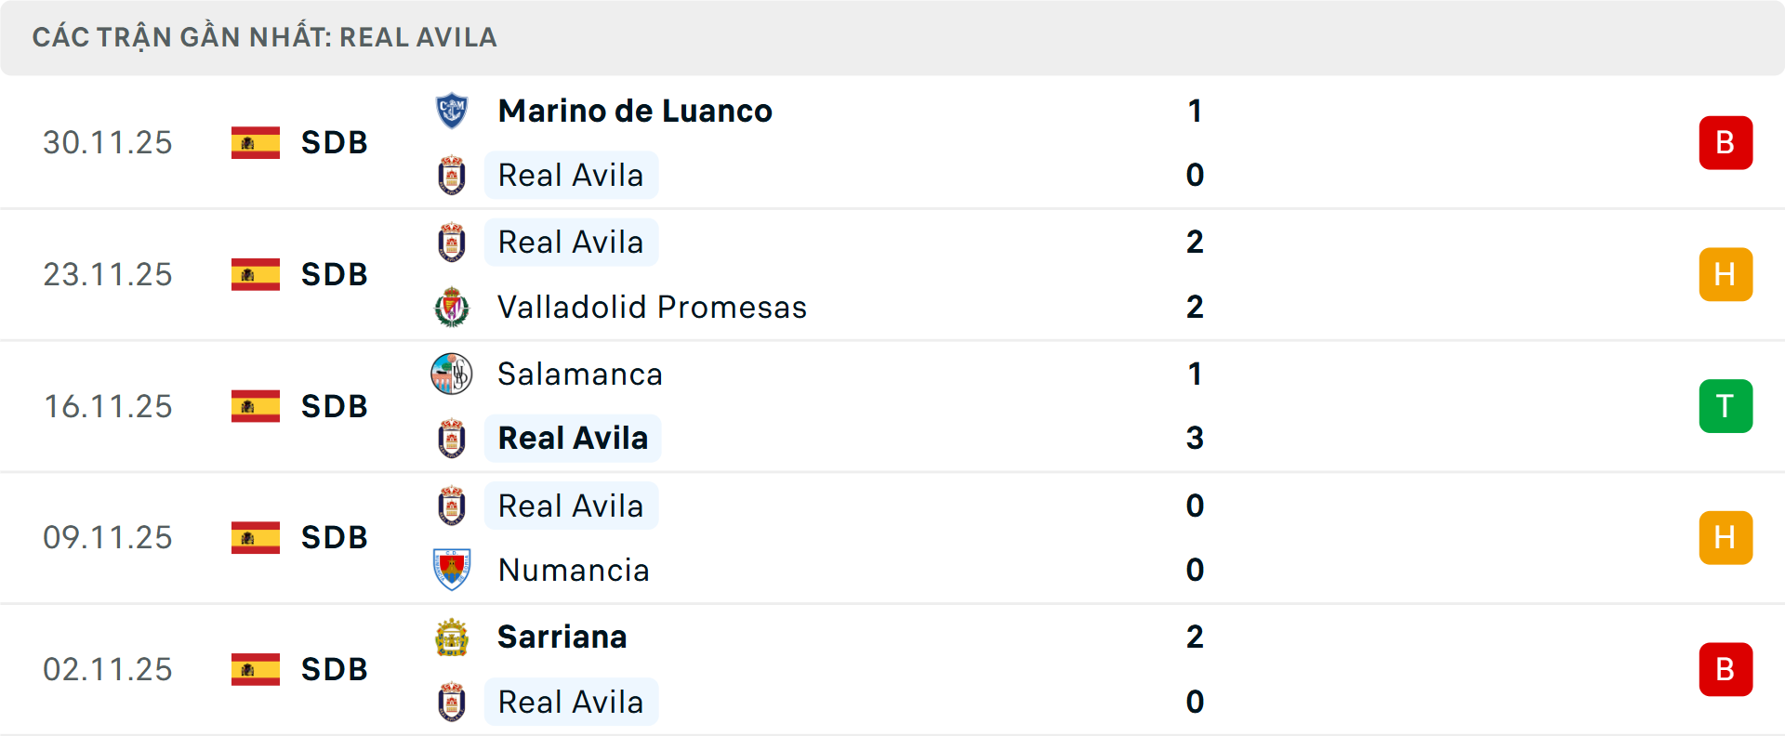Open the Sarriana team link

[x=562, y=637]
